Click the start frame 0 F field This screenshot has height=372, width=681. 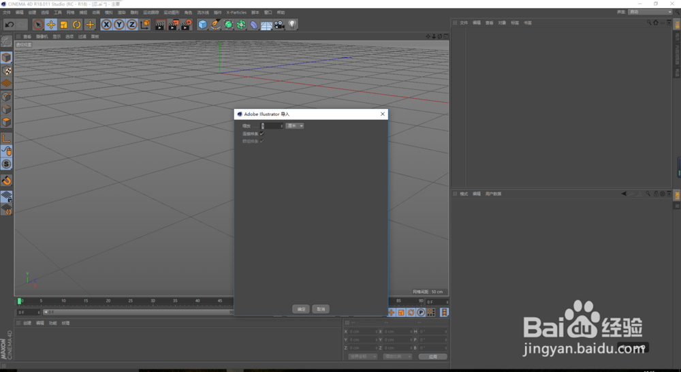[29, 313]
